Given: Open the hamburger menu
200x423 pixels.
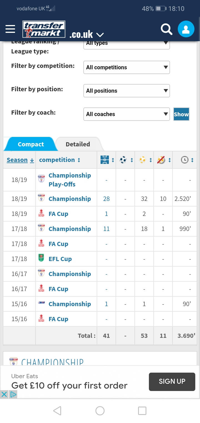Looking at the screenshot, I should 10,29.
